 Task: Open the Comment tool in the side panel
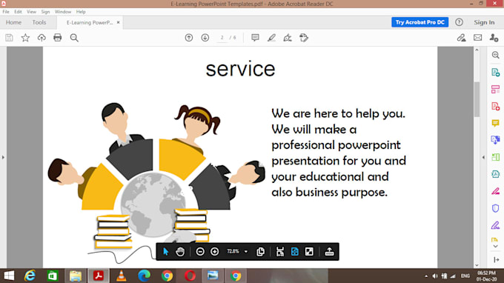tap(495, 124)
